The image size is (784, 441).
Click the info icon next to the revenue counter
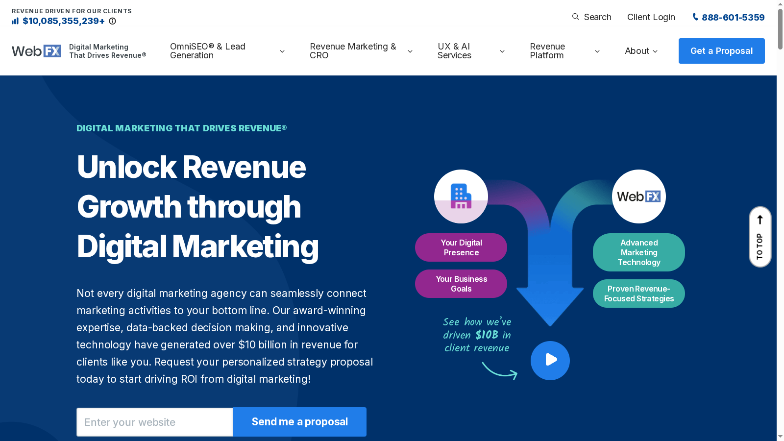point(113,21)
